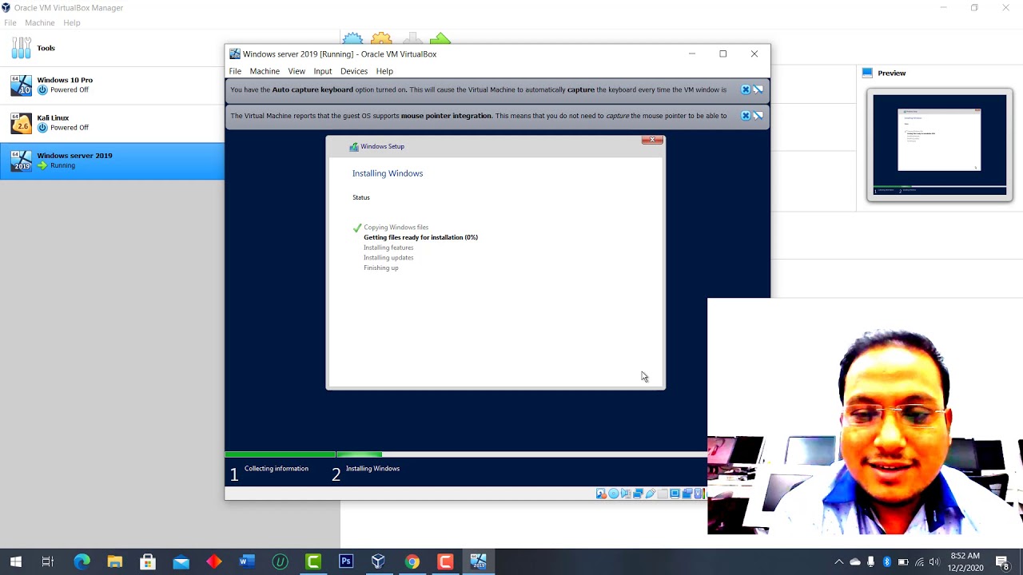
Task: Close the Windows Setup dialog
Action: 652,141
